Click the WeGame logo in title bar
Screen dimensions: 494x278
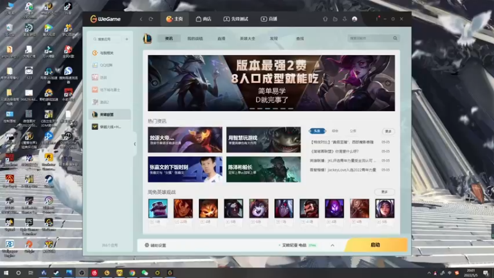coord(105,19)
